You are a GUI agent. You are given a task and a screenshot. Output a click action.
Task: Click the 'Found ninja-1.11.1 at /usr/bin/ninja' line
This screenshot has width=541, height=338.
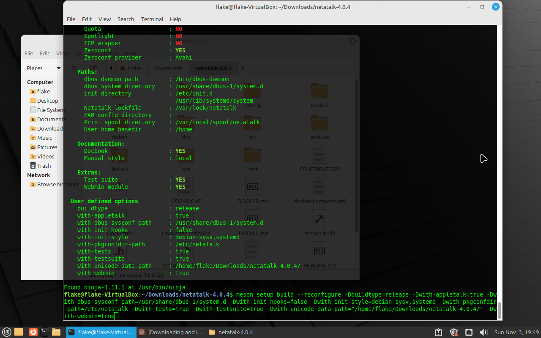125,287
